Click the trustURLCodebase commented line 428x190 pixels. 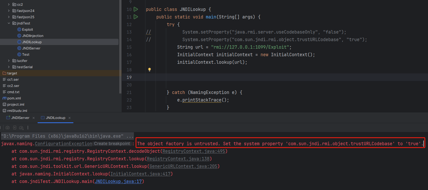275,40
